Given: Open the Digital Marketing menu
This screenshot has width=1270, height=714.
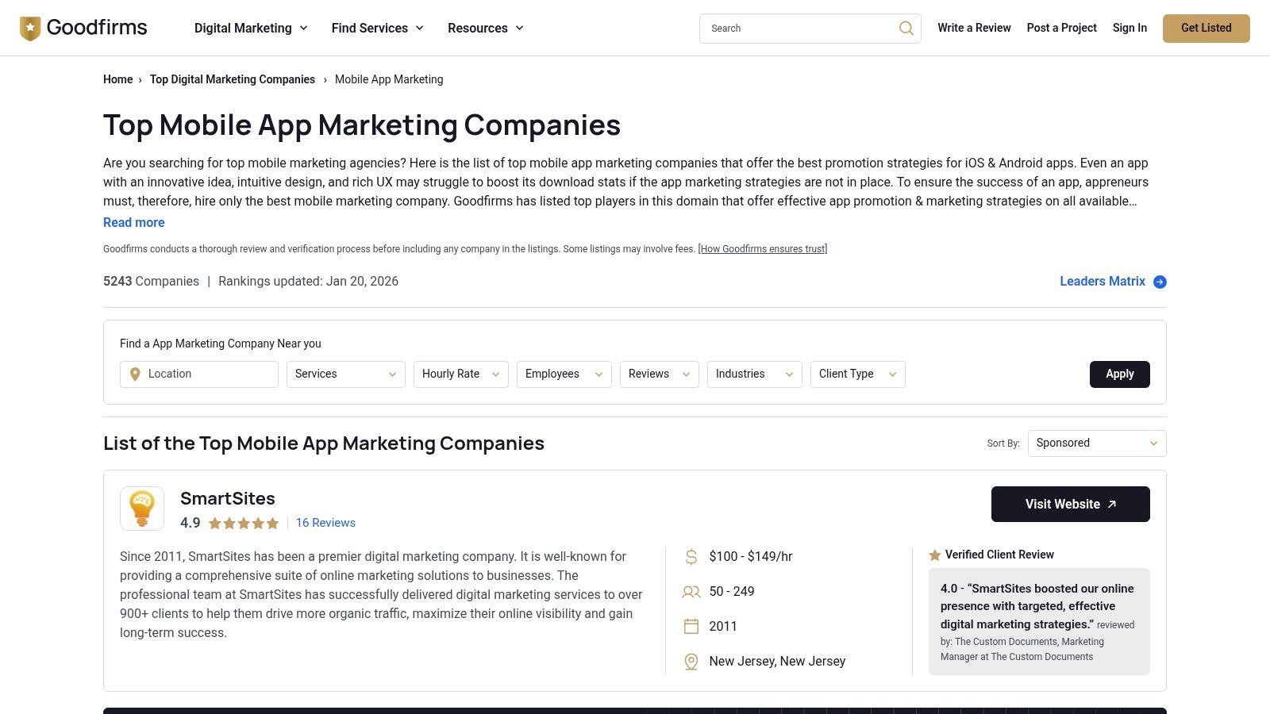Looking at the screenshot, I should coord(251,29).
